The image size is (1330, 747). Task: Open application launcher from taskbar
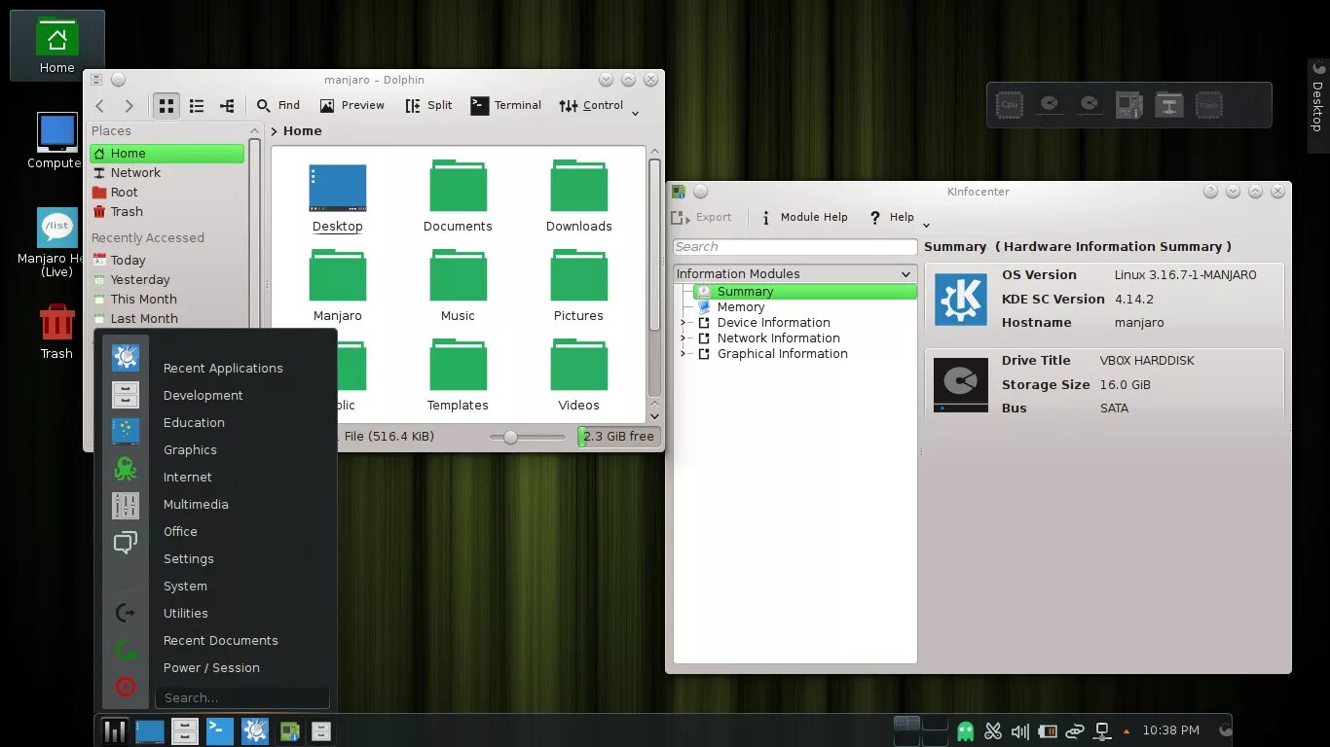click(115, 730)
